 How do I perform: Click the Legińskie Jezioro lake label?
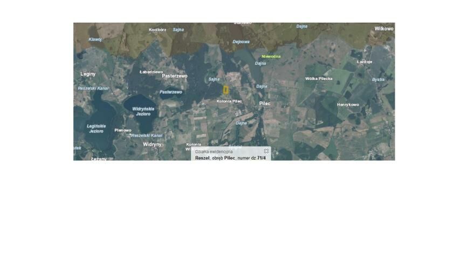(x=96, y=128)
